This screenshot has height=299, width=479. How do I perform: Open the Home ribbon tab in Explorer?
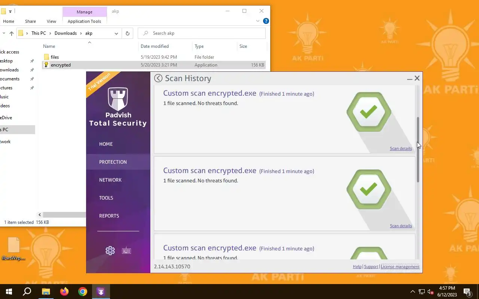pyautogui.click(x=8, y=21)
